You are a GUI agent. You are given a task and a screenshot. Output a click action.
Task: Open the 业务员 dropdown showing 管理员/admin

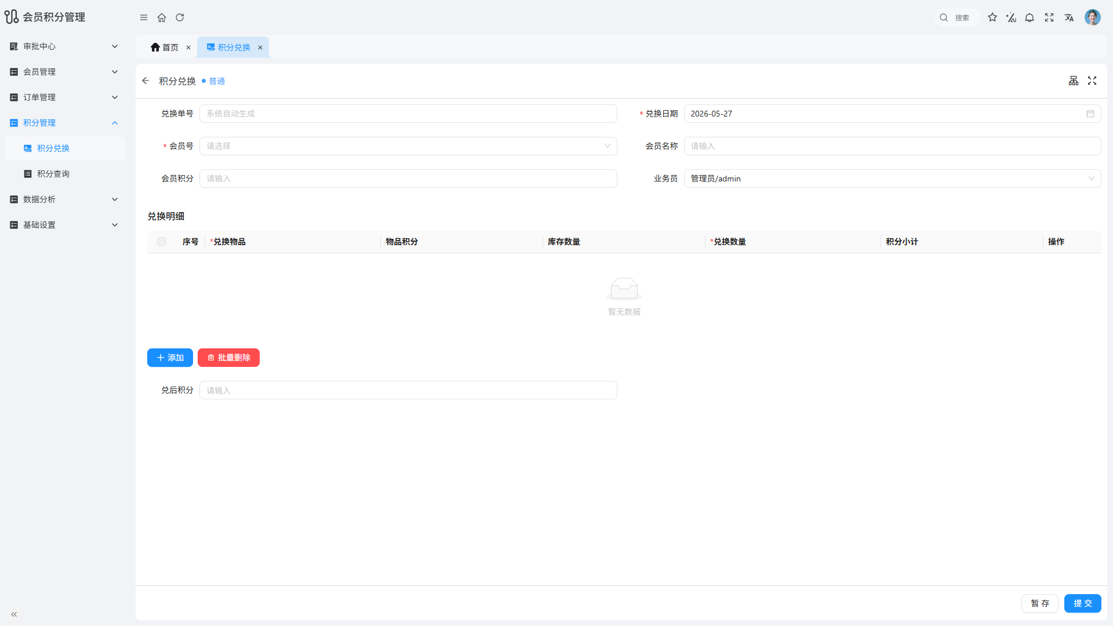point(892,179)
